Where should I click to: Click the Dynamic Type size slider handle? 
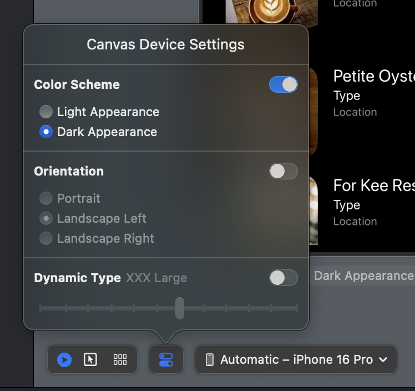tap(180, 308)
